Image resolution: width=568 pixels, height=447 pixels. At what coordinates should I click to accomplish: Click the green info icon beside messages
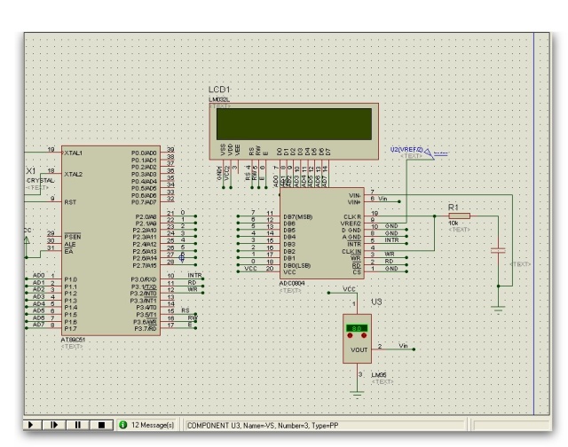tap(123, 426)
